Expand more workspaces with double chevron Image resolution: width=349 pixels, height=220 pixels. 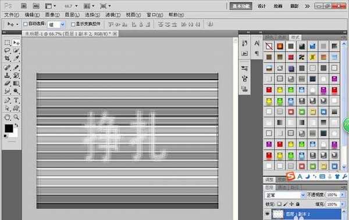pos(307,6)
